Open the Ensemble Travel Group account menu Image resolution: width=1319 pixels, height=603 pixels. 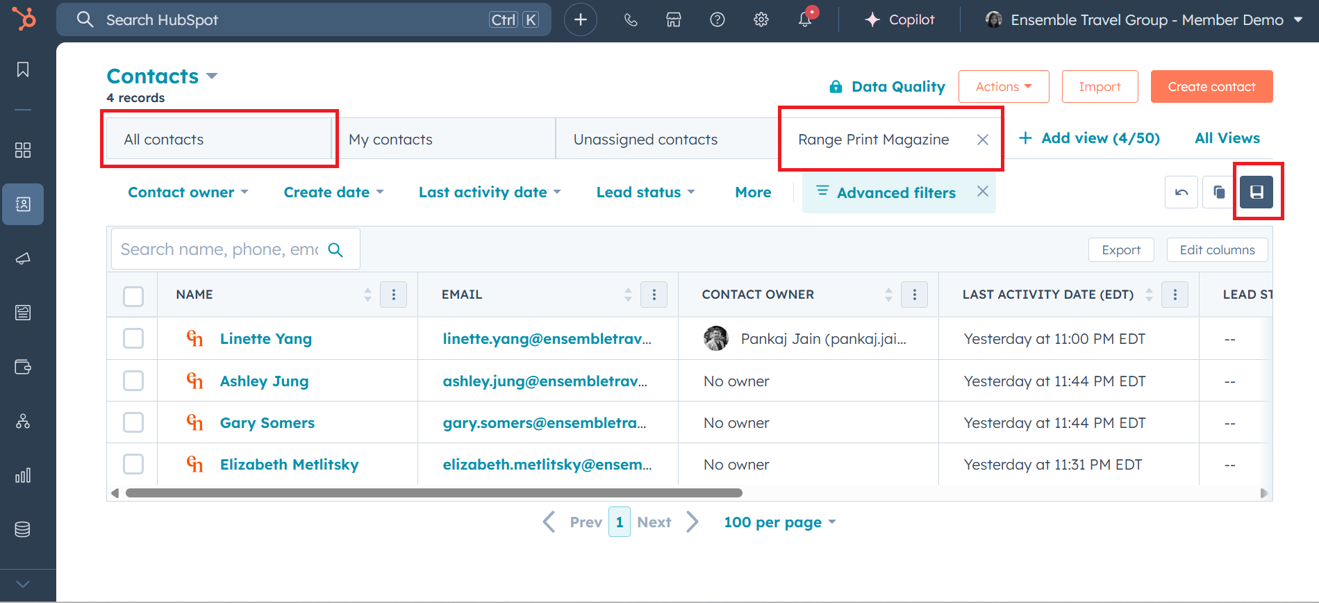(1144, 19)
